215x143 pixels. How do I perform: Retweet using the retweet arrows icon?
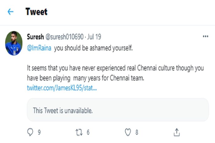click(x=79, y=132)
